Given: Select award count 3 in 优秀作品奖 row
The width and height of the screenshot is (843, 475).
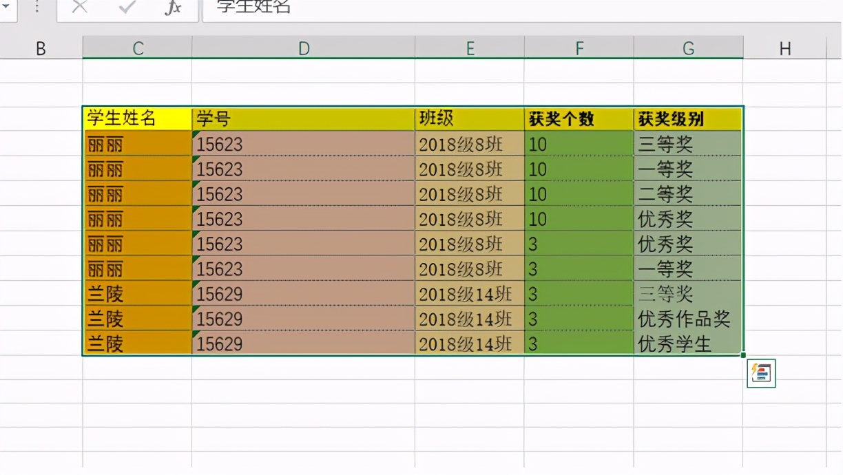Looking at the screenshot, I should point(579,318).
